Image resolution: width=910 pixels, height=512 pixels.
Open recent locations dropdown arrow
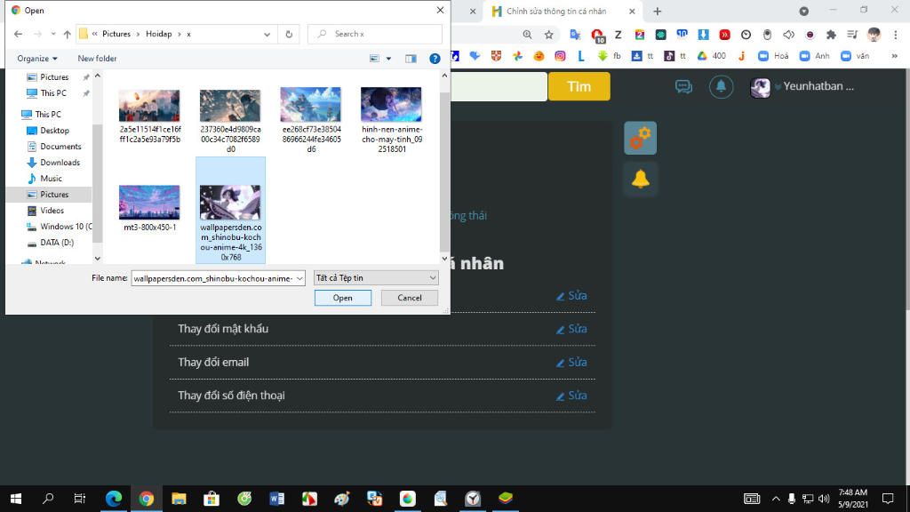tap(52, 35)
